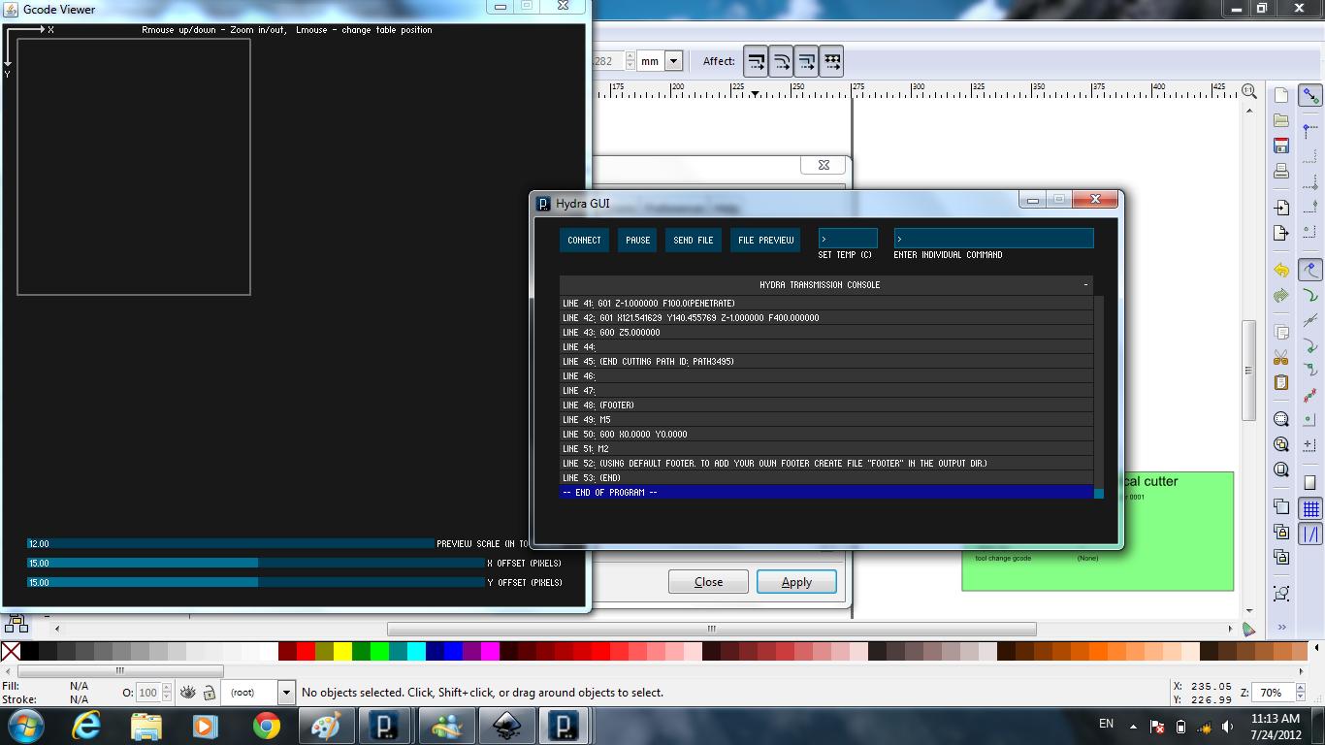Click the Enter Individual Command field
1325x745 pixels.
point(993,239)
